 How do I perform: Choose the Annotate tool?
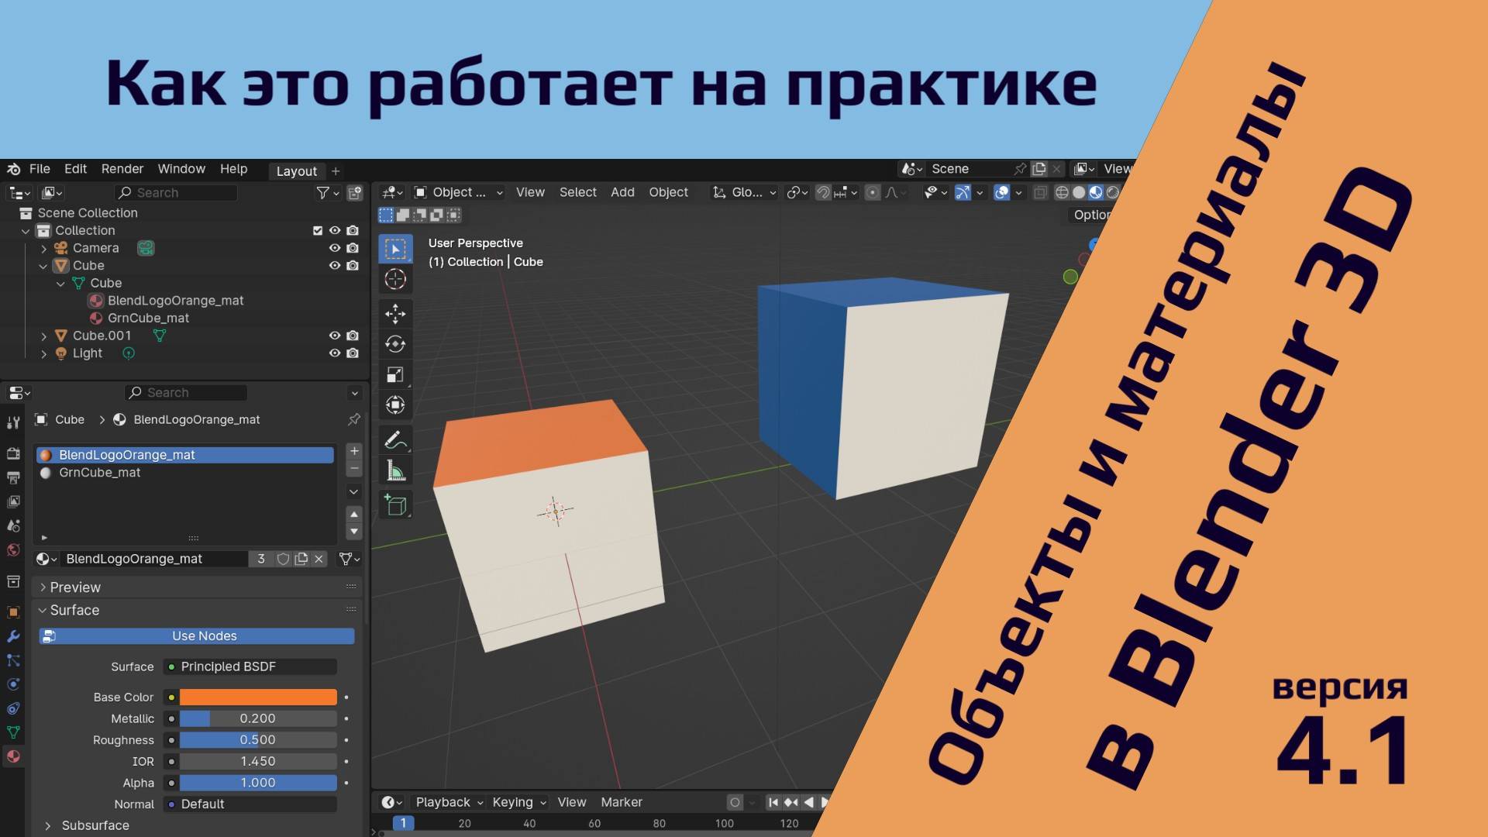click(395, 439)
